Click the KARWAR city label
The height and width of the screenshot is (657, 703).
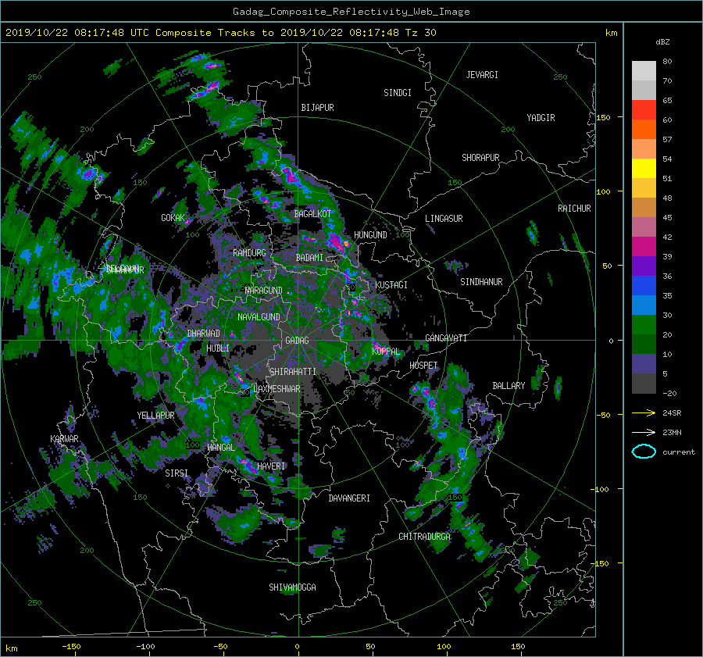[65, 438]
